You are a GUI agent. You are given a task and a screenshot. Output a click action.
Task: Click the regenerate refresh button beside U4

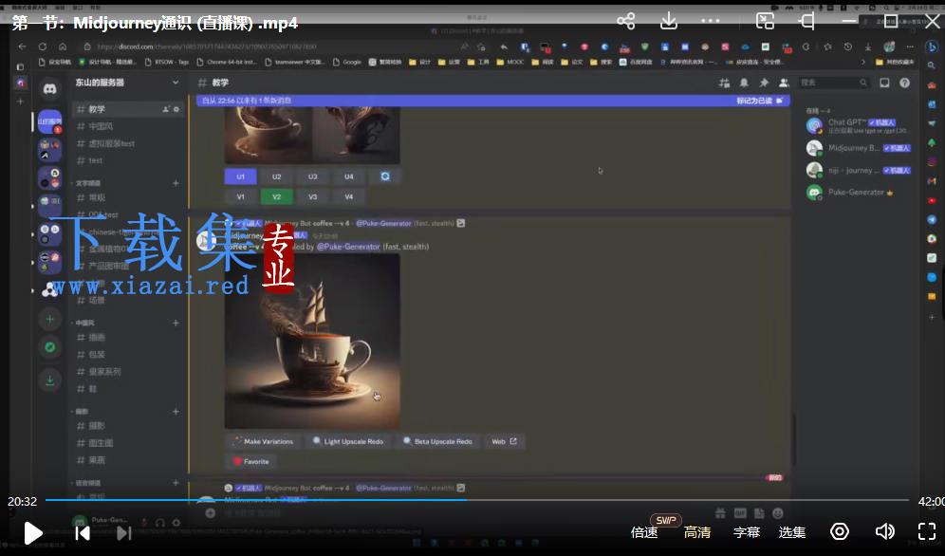pyautogui.click(x=385, y=176)
